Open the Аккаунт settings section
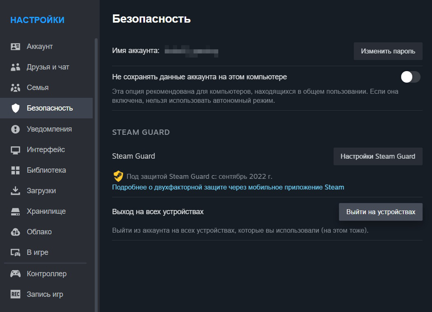The height and width of the screenshot is (312, 432). [46, 46]
